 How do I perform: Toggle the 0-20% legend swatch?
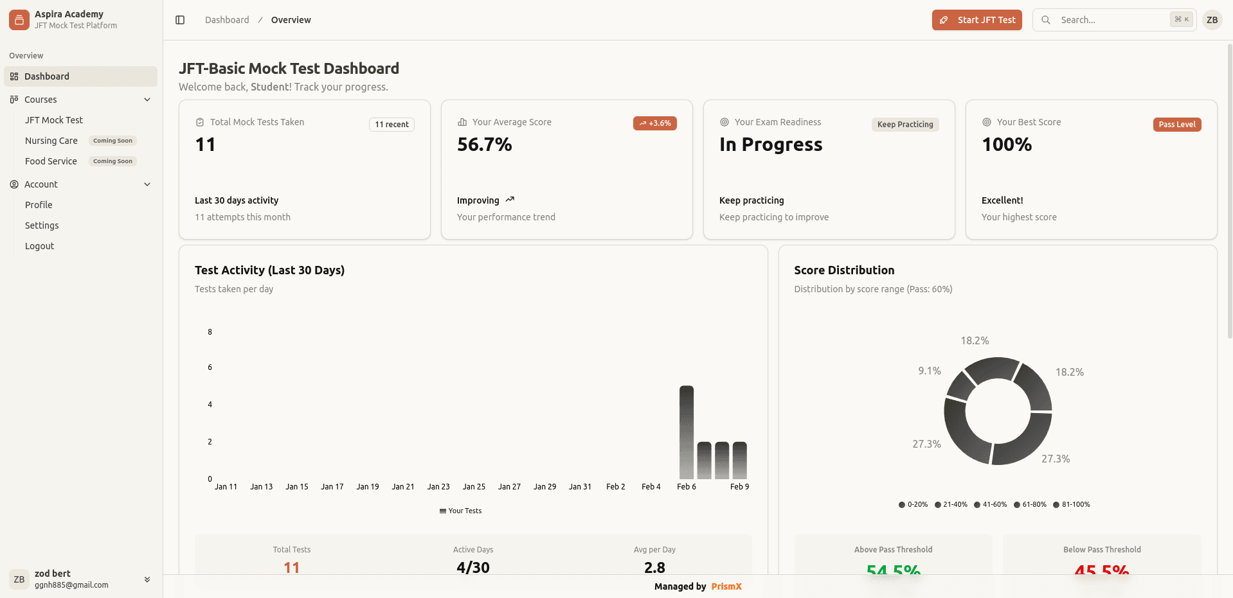coord(902,505)
